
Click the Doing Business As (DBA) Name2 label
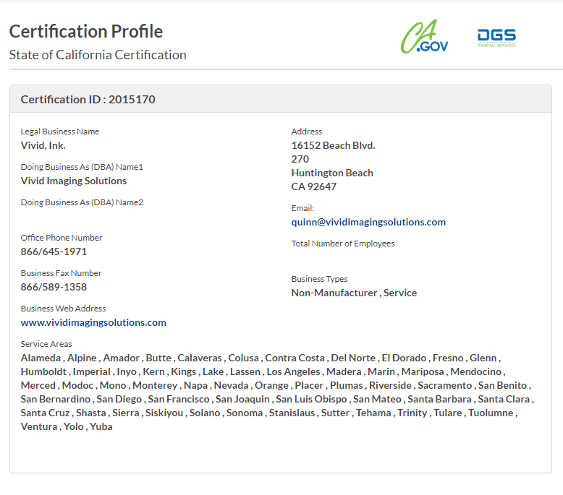pos(82,202)
